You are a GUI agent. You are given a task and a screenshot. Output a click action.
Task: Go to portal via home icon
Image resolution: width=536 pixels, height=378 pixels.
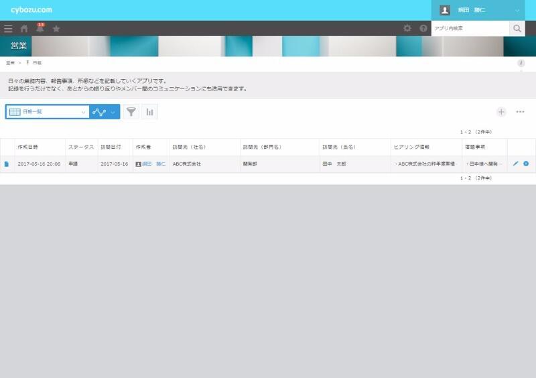click(x=24, y=29)
